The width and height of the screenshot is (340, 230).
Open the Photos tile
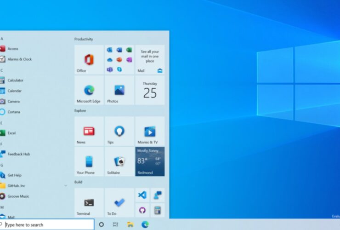click(119, 90)
